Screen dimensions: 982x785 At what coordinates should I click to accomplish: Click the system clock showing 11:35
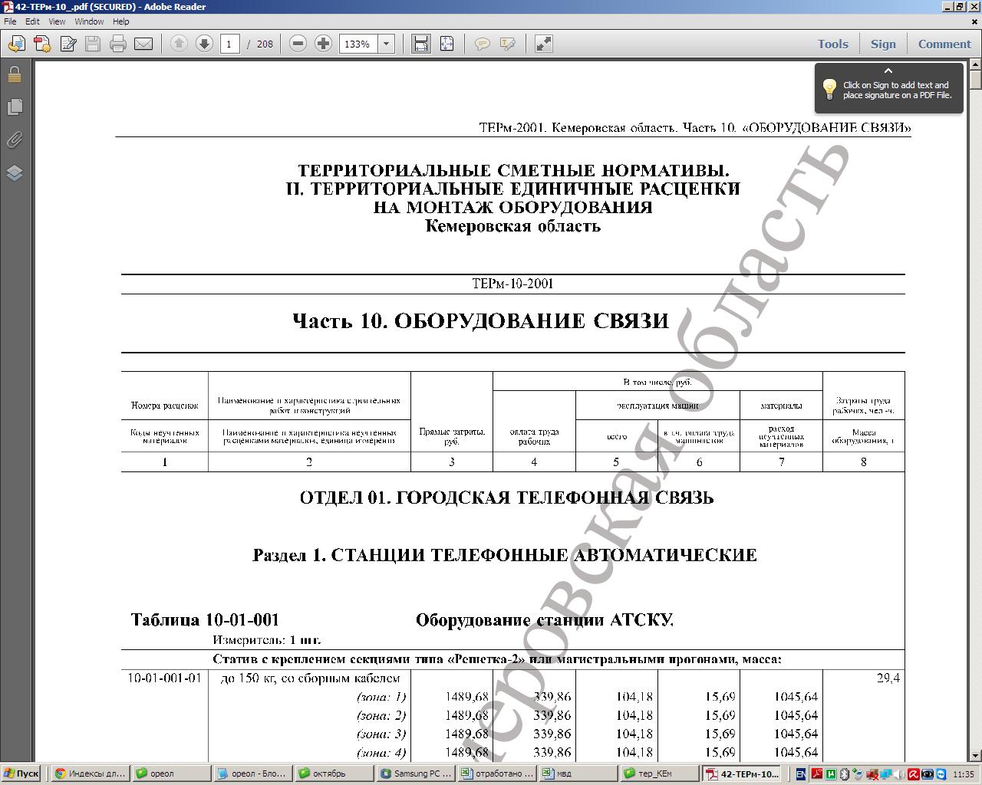tap(963, 774)
